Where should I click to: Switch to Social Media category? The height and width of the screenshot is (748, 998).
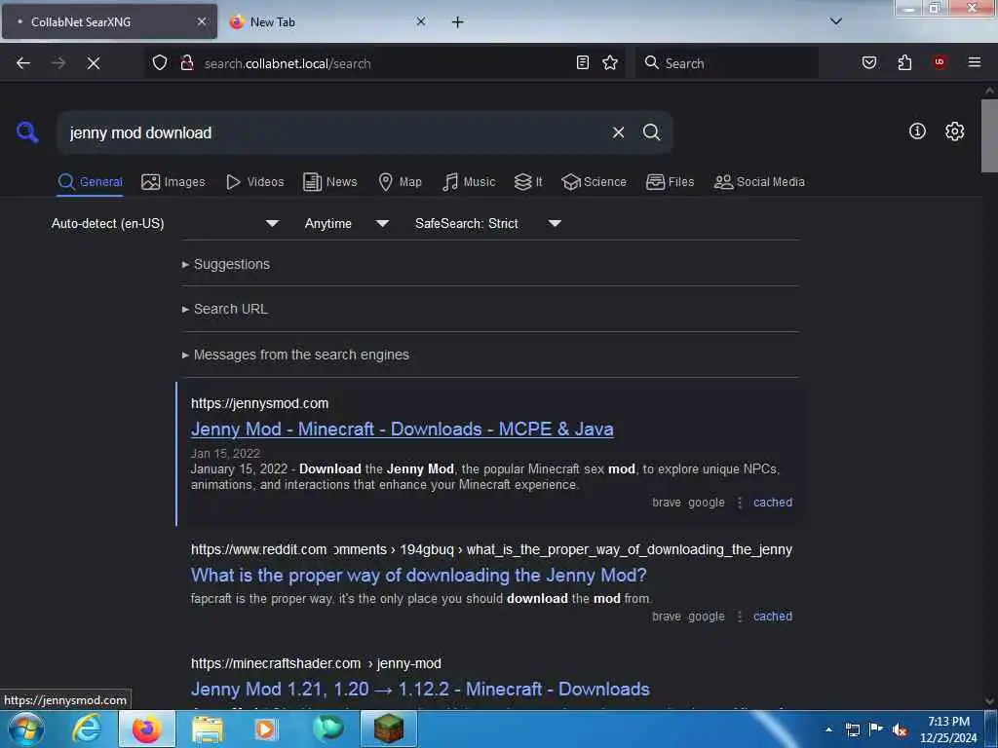click(x=759, y=182)
